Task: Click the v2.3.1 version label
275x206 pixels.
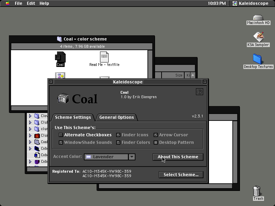Action: [197, 116]
